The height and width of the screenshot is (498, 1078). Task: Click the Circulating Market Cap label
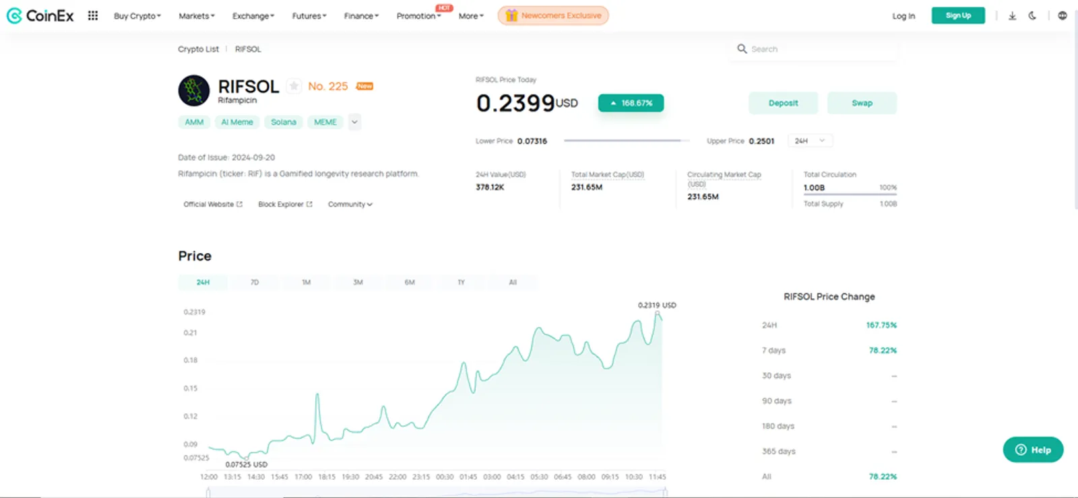coord(724,178)
